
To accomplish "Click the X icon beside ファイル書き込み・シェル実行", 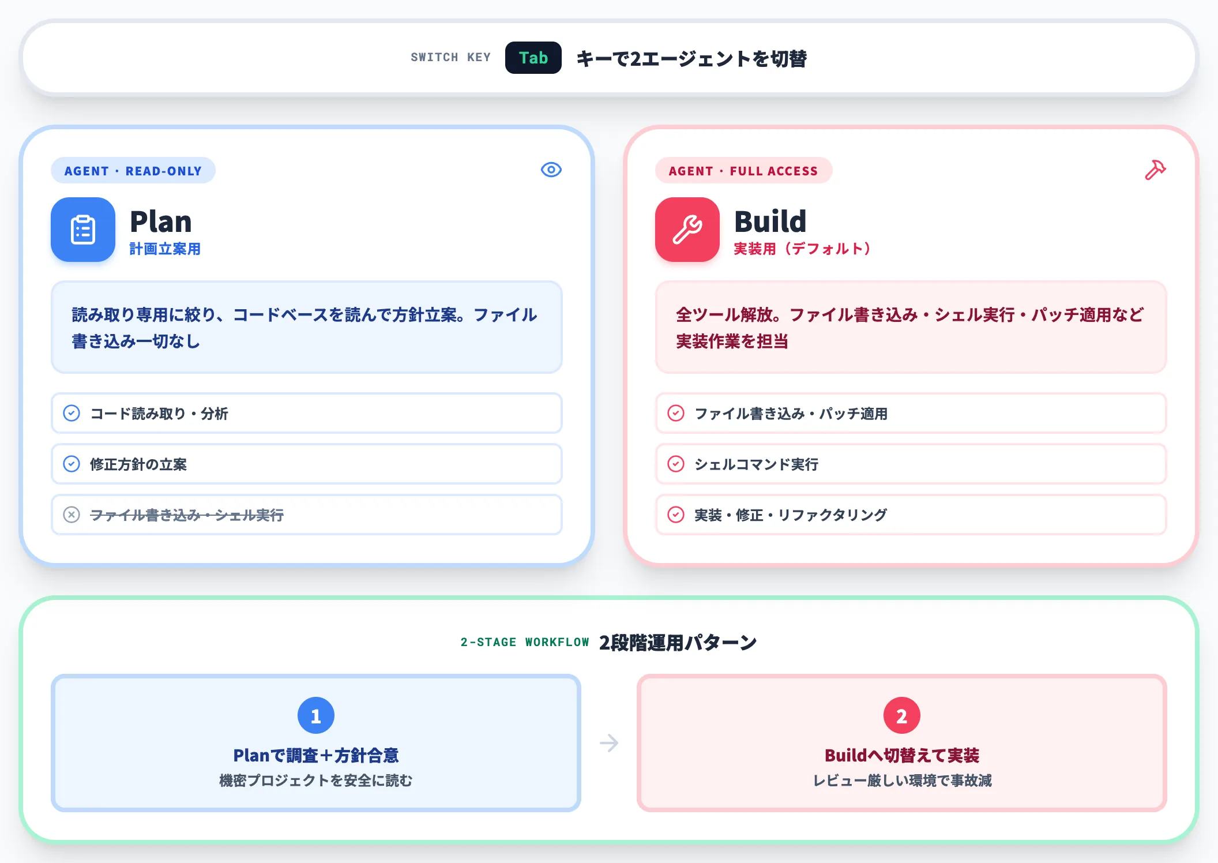I will [72, 515].
